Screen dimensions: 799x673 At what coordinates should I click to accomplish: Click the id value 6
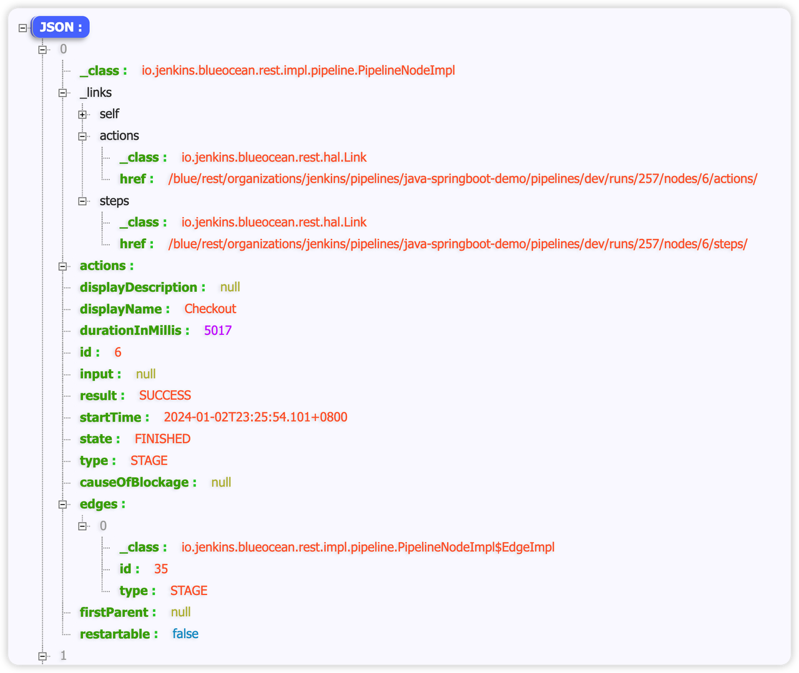[x=118, y=352]
